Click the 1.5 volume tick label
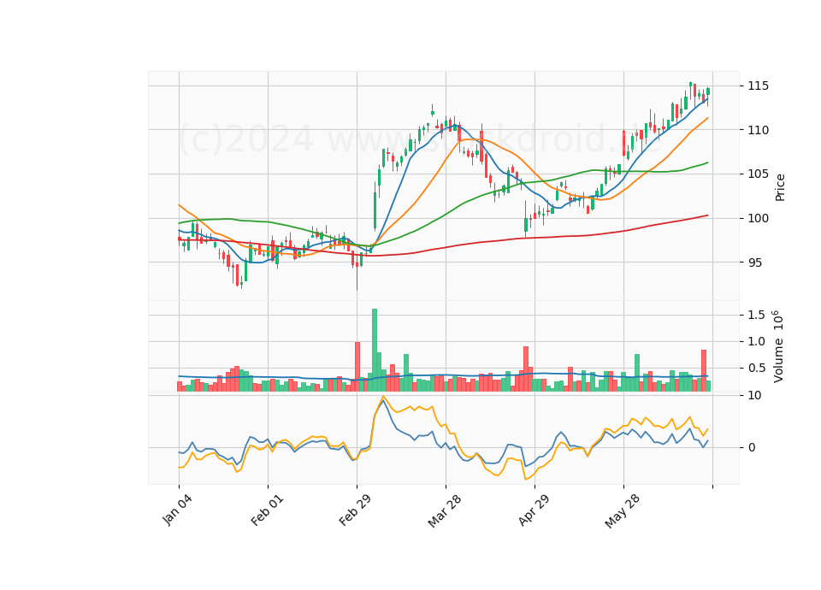Viewport: 821px width, 590px height. (757, 315)
